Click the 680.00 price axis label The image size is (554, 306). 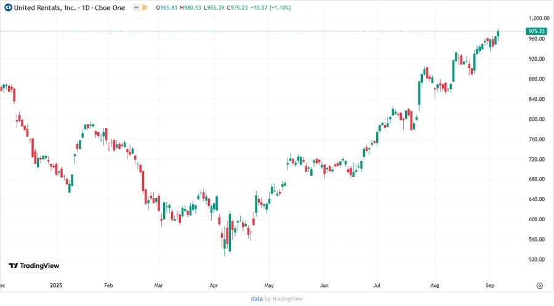(x=537, y=179)
